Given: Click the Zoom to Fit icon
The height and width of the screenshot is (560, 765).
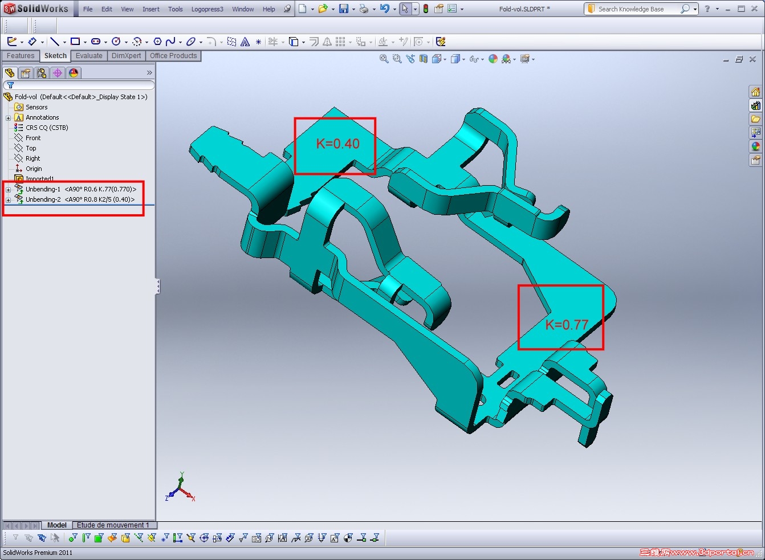Looking at the screenshot, I should (384, 59).
